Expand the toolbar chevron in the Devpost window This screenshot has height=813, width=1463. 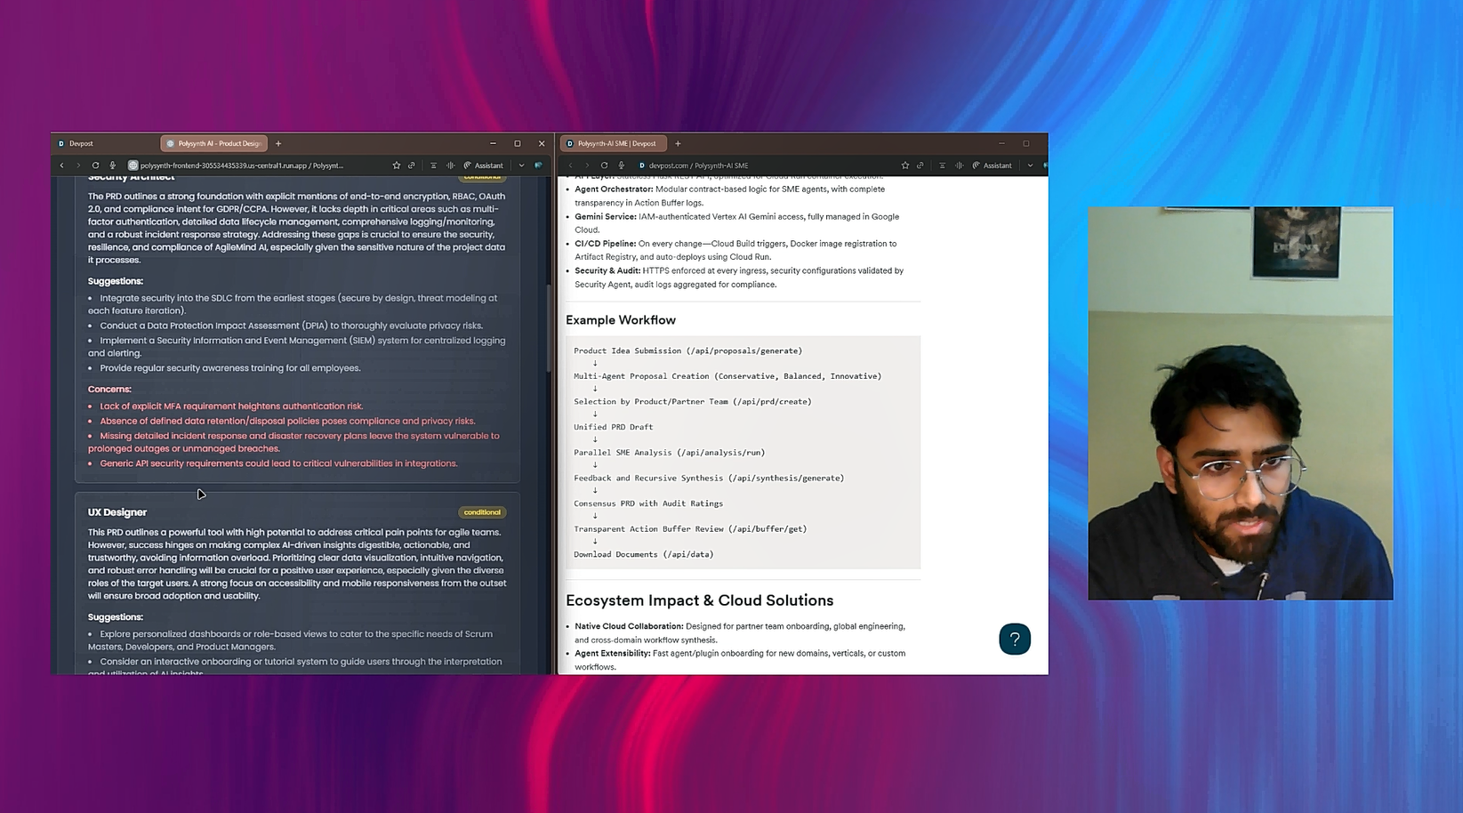coord(1030,165)
